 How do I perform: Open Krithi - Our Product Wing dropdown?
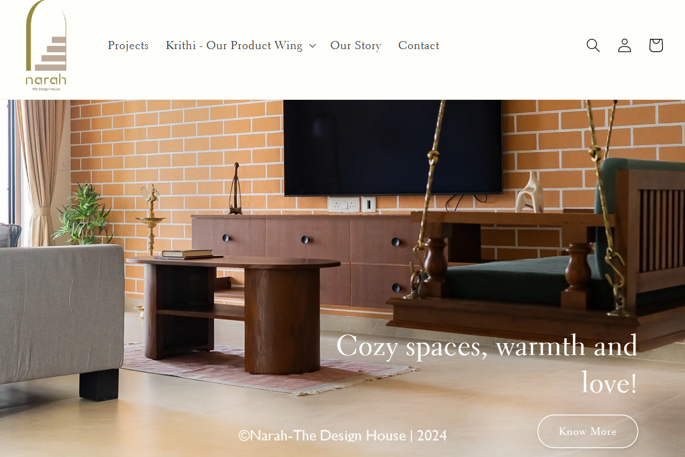241,45
